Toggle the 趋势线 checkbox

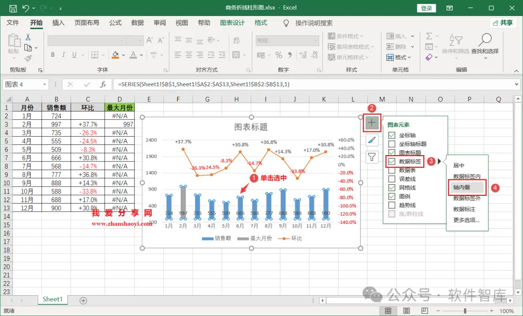click(392, 205)
